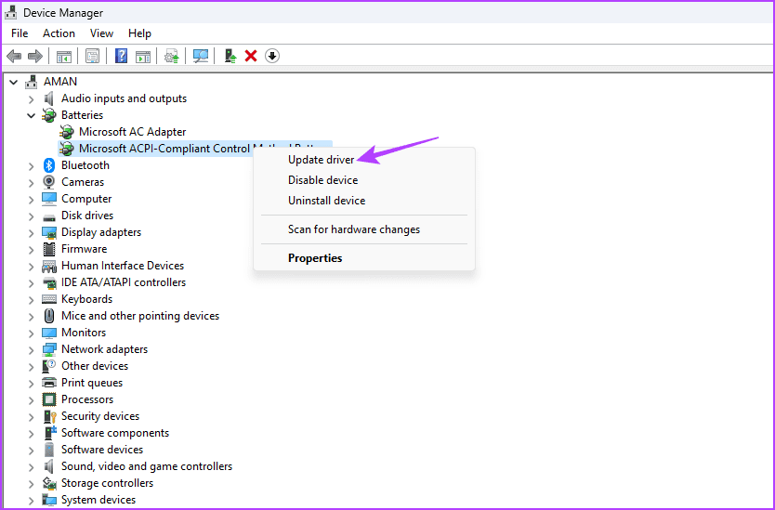Image resolution: width=775 pixels, height=510 pixels.
Task: Expand the Monitors category chevron
Action: [x=32, y=333]
